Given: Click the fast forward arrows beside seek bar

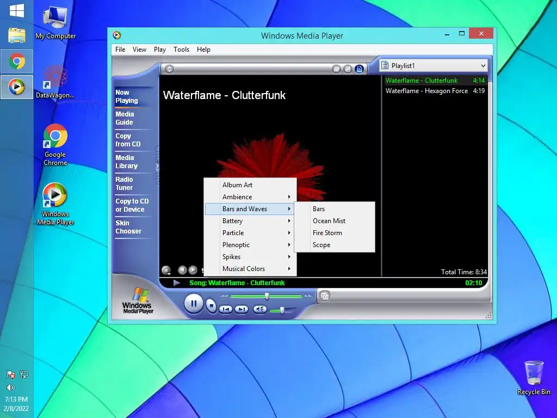Looking at the screenshot, I should pos(308,296).
